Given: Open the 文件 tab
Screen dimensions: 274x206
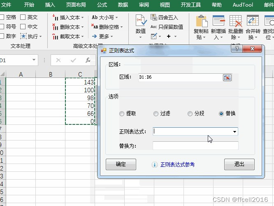Looking at the screenshot, I should 6,5.
